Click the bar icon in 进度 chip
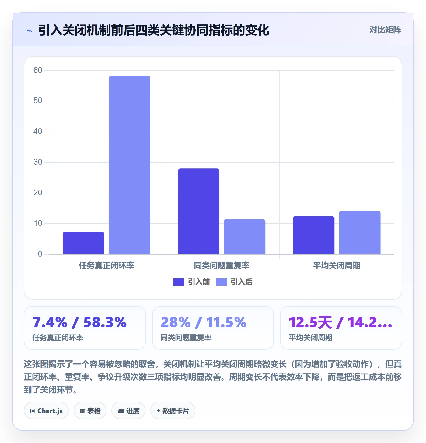This screenshot has width=426, height=443. (x=121, y=411)
